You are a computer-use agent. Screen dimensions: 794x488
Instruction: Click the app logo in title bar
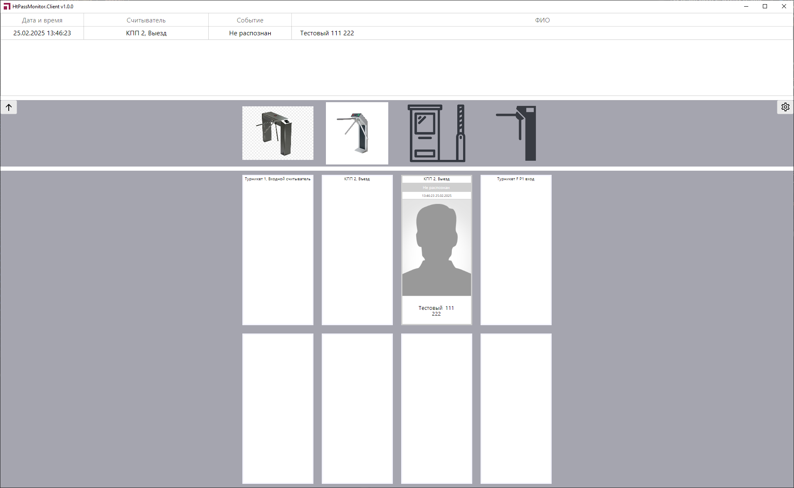pyautogui.click(x=7, y=7)
